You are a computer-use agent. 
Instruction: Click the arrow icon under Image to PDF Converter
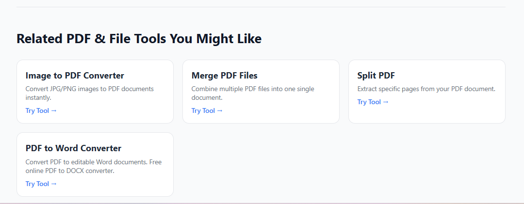click(x=54, y=111)
